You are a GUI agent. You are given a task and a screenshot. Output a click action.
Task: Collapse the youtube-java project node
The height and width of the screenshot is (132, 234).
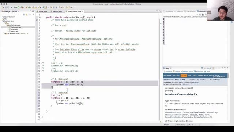coord(2,21)
